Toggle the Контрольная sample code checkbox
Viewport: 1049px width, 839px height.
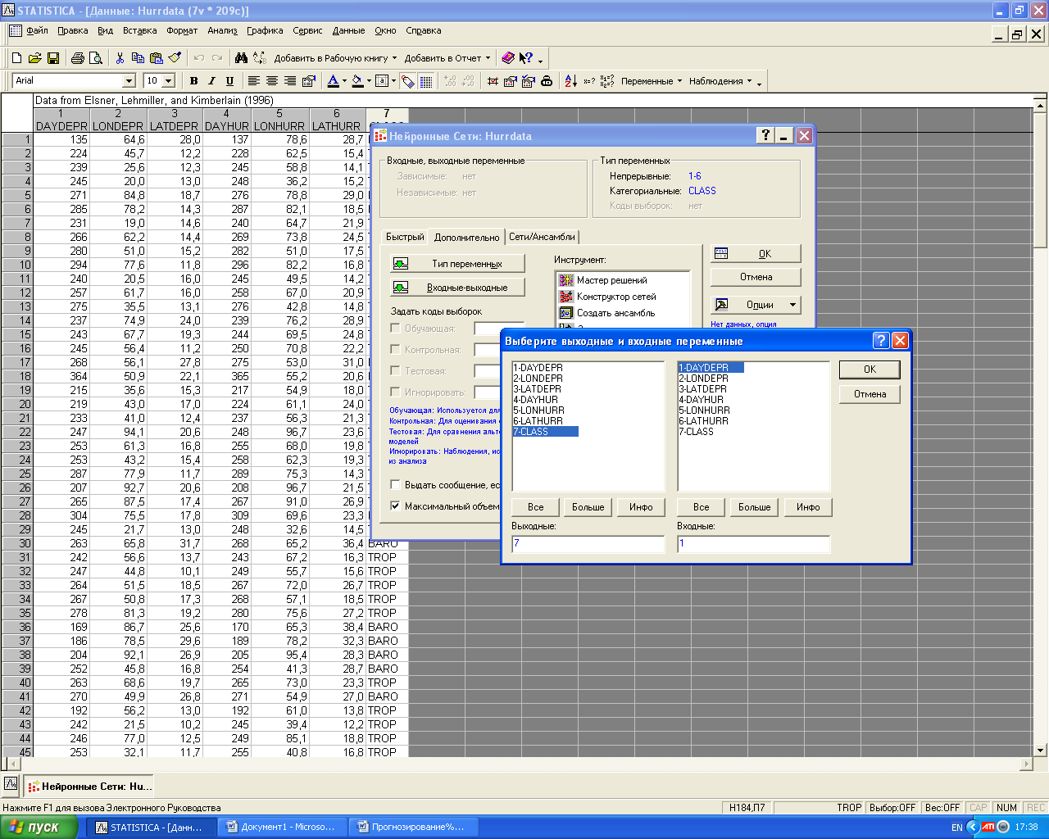(395, 349)
